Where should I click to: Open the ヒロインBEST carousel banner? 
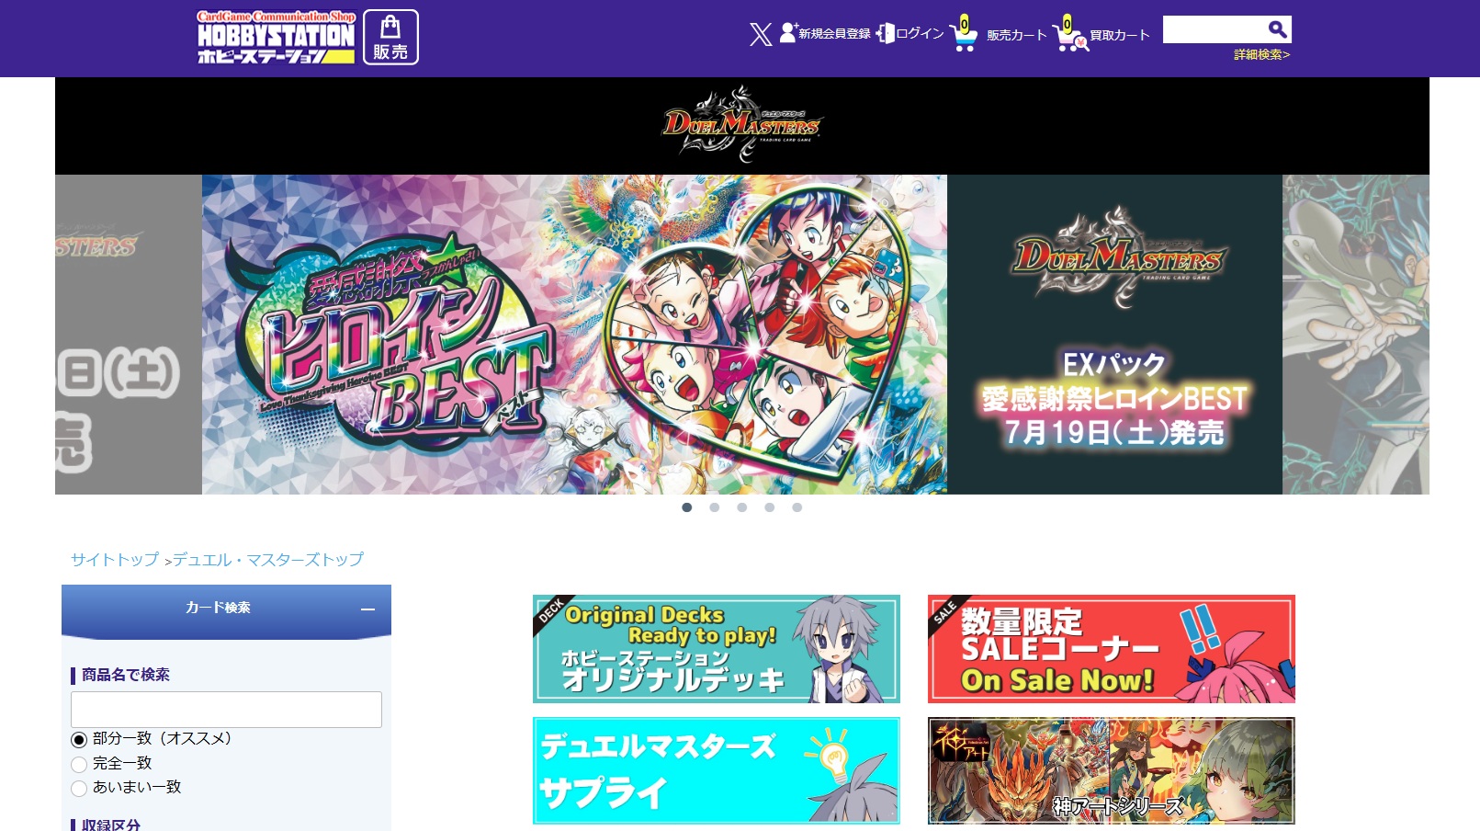(742, 335)
